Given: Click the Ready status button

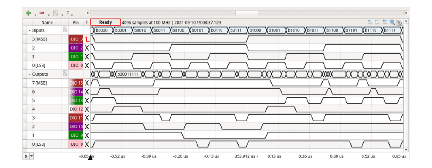Looking at the screenshot, I should click(105, 22).
